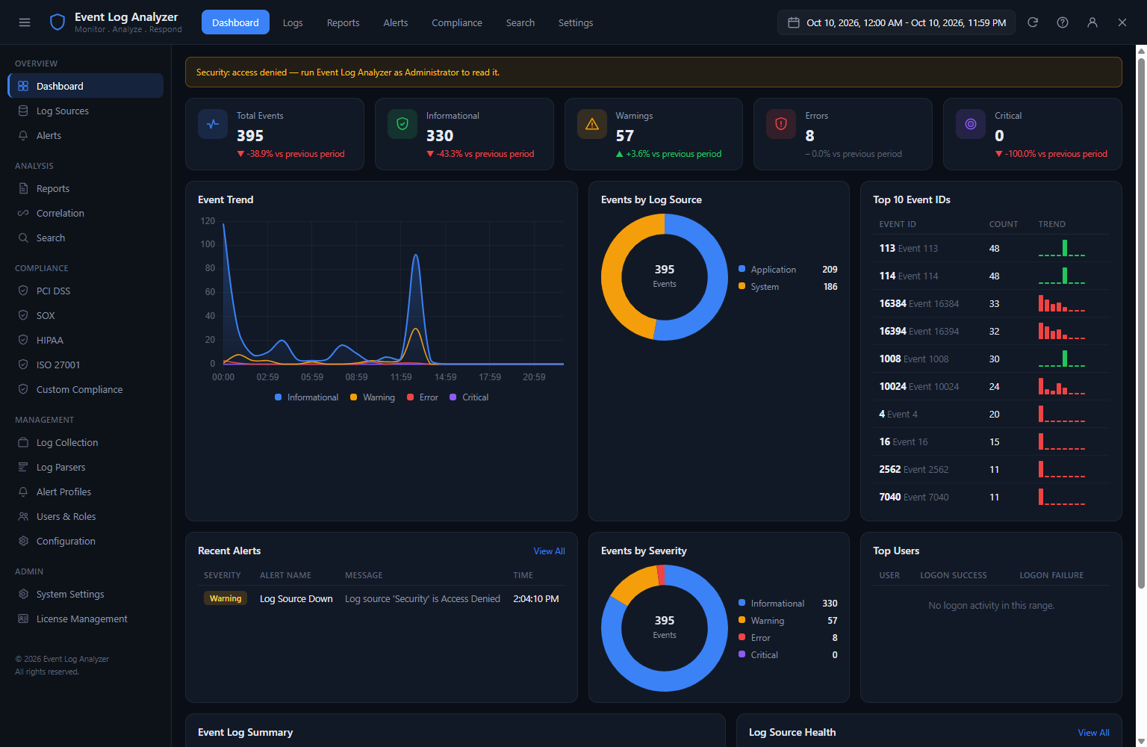Open Log Sources in the sidebar
Screen dimensions: 1147x747
[85, 111]
